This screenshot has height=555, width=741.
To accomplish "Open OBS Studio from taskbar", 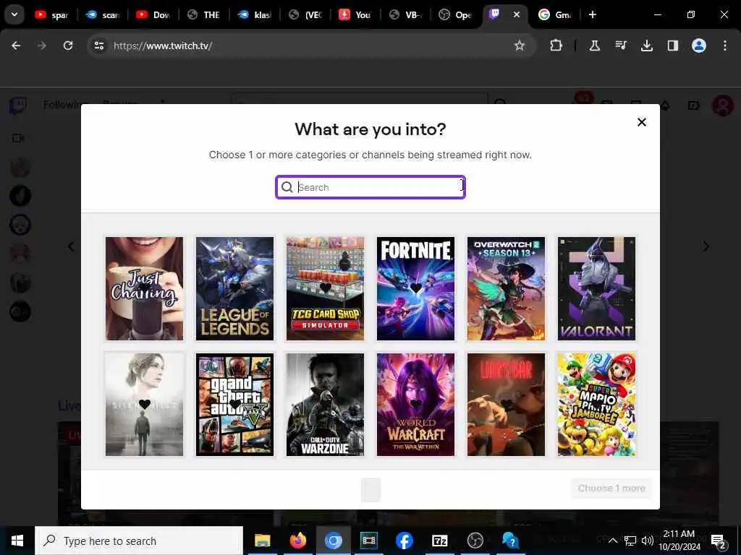I will coord(475,541).
